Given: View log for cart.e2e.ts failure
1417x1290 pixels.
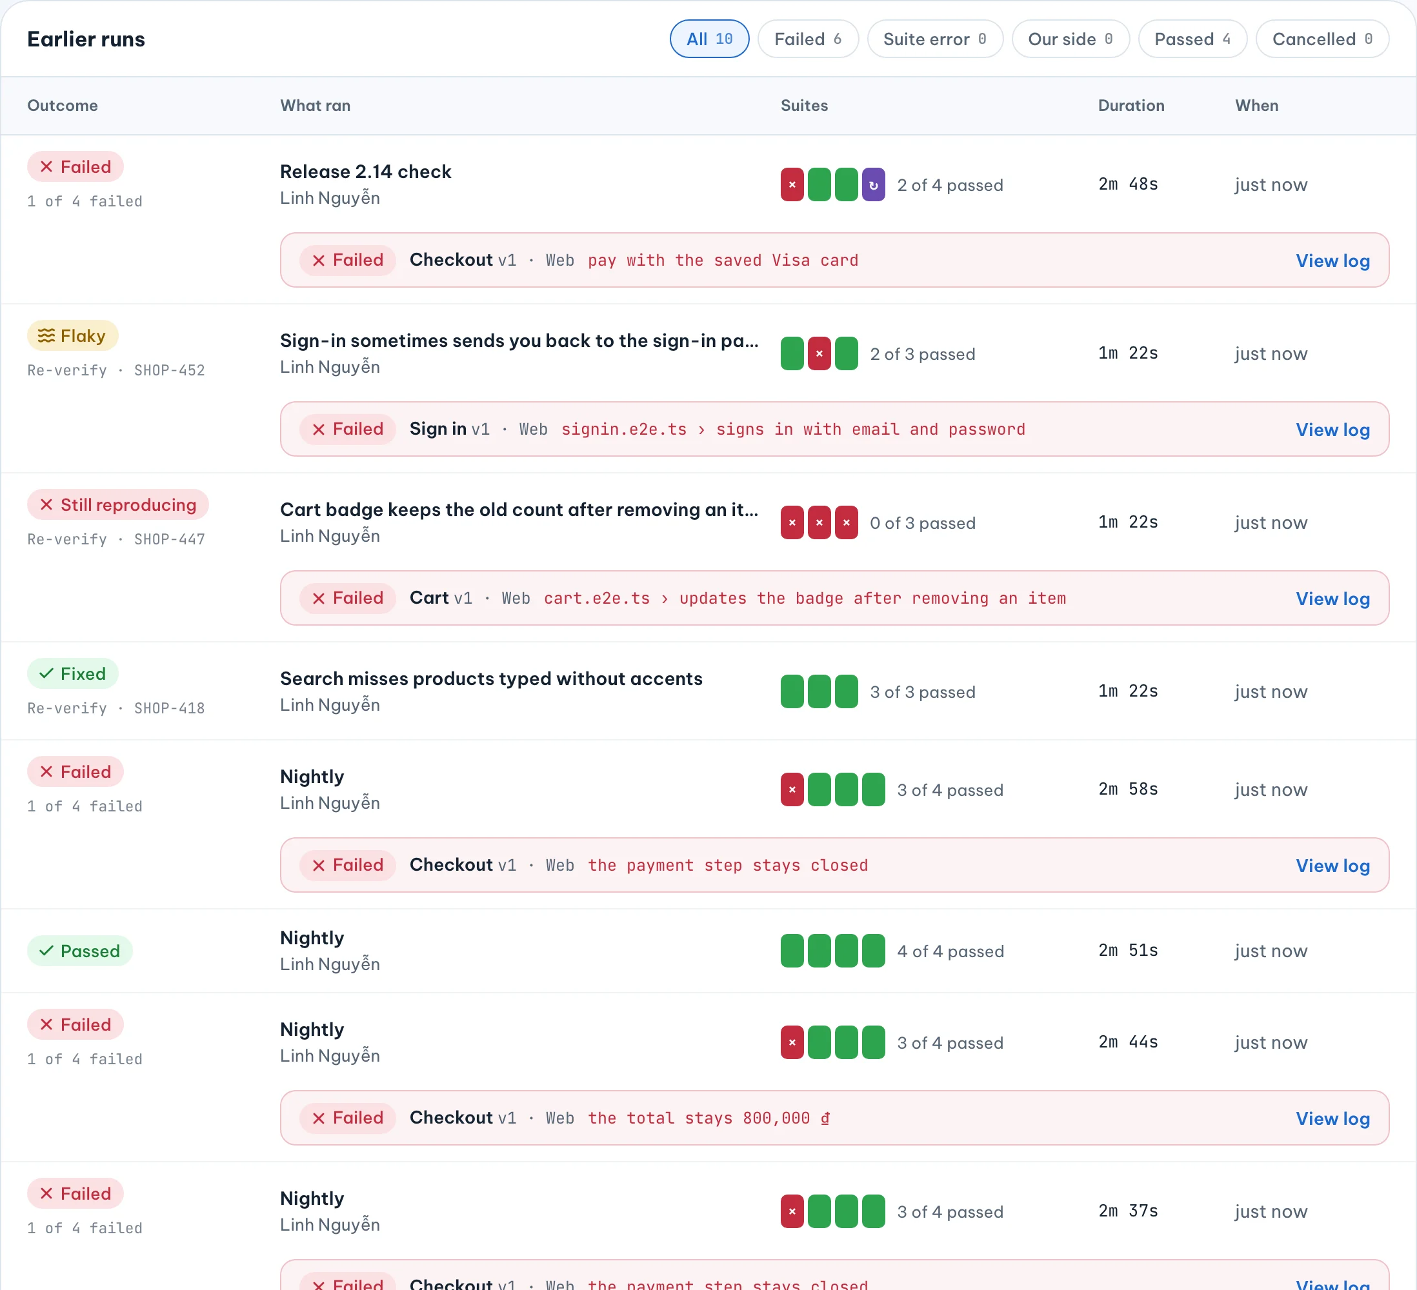Looking at the screenshot, I should 1332,599.
